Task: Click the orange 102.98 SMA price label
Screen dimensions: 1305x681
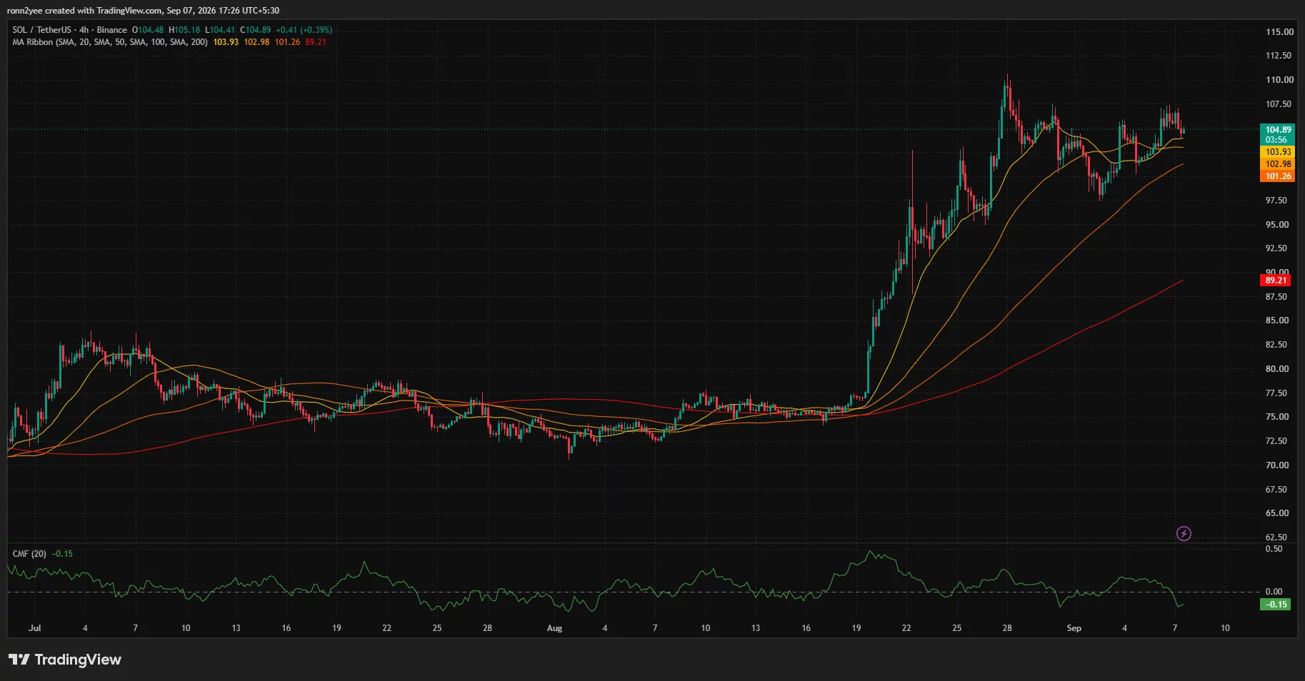Action: point(1278,164)
